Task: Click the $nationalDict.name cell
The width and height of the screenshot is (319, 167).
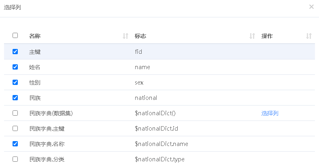Action: pos(161,144)
